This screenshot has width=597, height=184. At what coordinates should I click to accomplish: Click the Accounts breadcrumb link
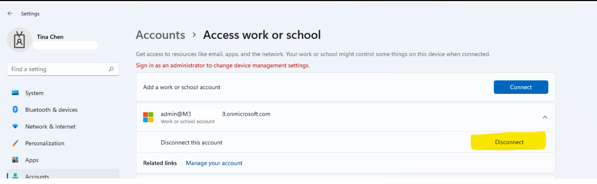click(x=160, y=35)
